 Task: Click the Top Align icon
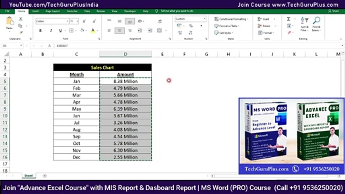click(109, 21)
